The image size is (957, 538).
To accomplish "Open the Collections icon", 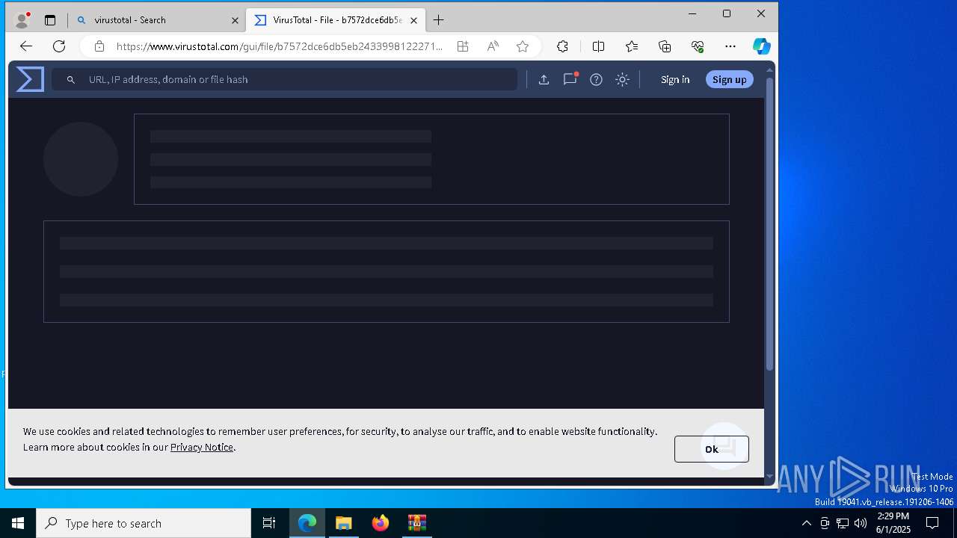I will coord(665,46).
